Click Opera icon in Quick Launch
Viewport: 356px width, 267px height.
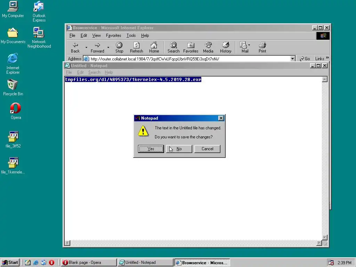51,262
